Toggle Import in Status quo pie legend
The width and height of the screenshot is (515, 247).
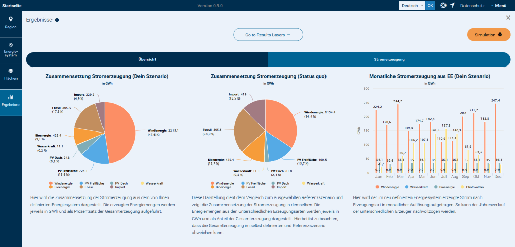point(279,187)
